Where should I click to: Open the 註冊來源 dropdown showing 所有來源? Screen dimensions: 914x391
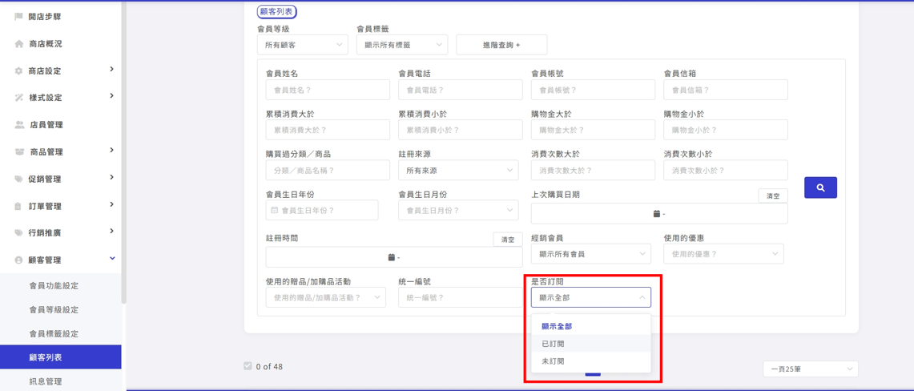[x=458, y=170]
